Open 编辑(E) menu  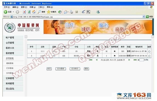pyautogui.click(x=15, y=7)
